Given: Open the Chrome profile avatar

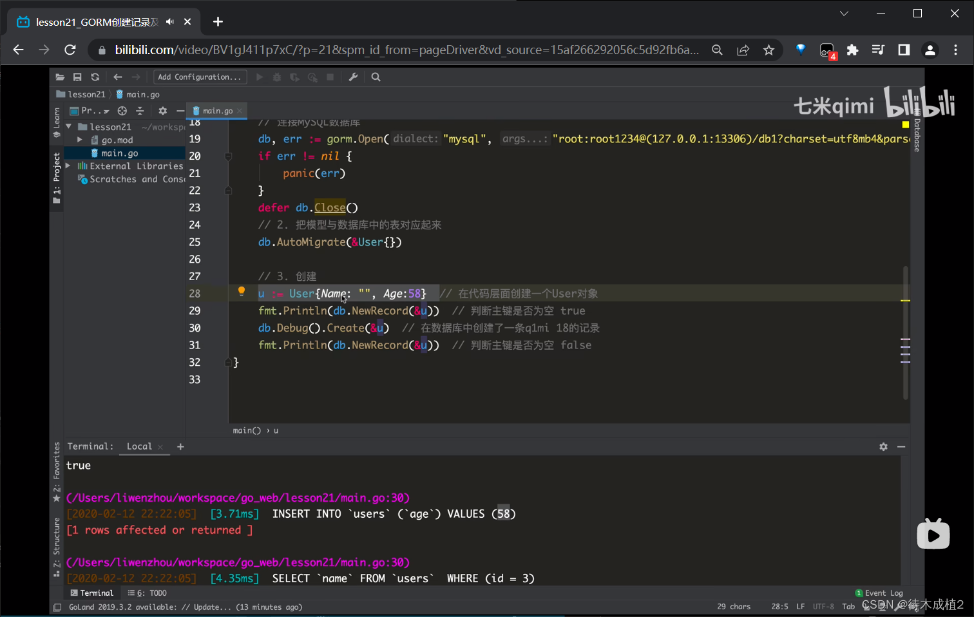Looking at the screenshot, I should pyautogui.click(x=930, y=50).
